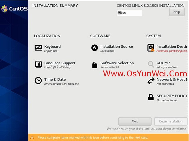The height and width of the screenshot is (141, 189).
Task: Click 'No content found' text
Action: click(167, 100)
